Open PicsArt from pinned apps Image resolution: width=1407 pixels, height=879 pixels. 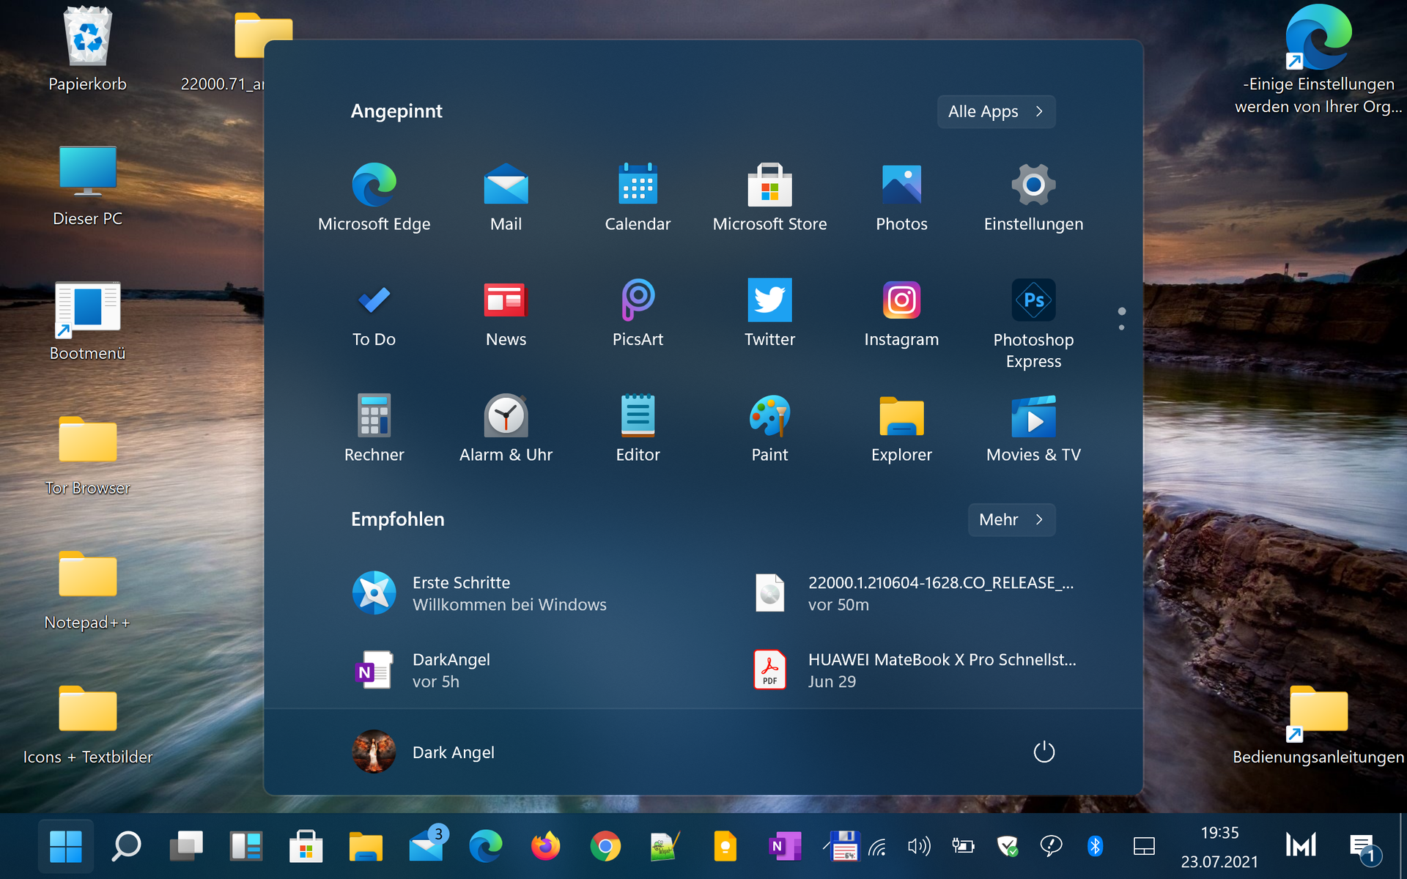(x=638, y=313)
